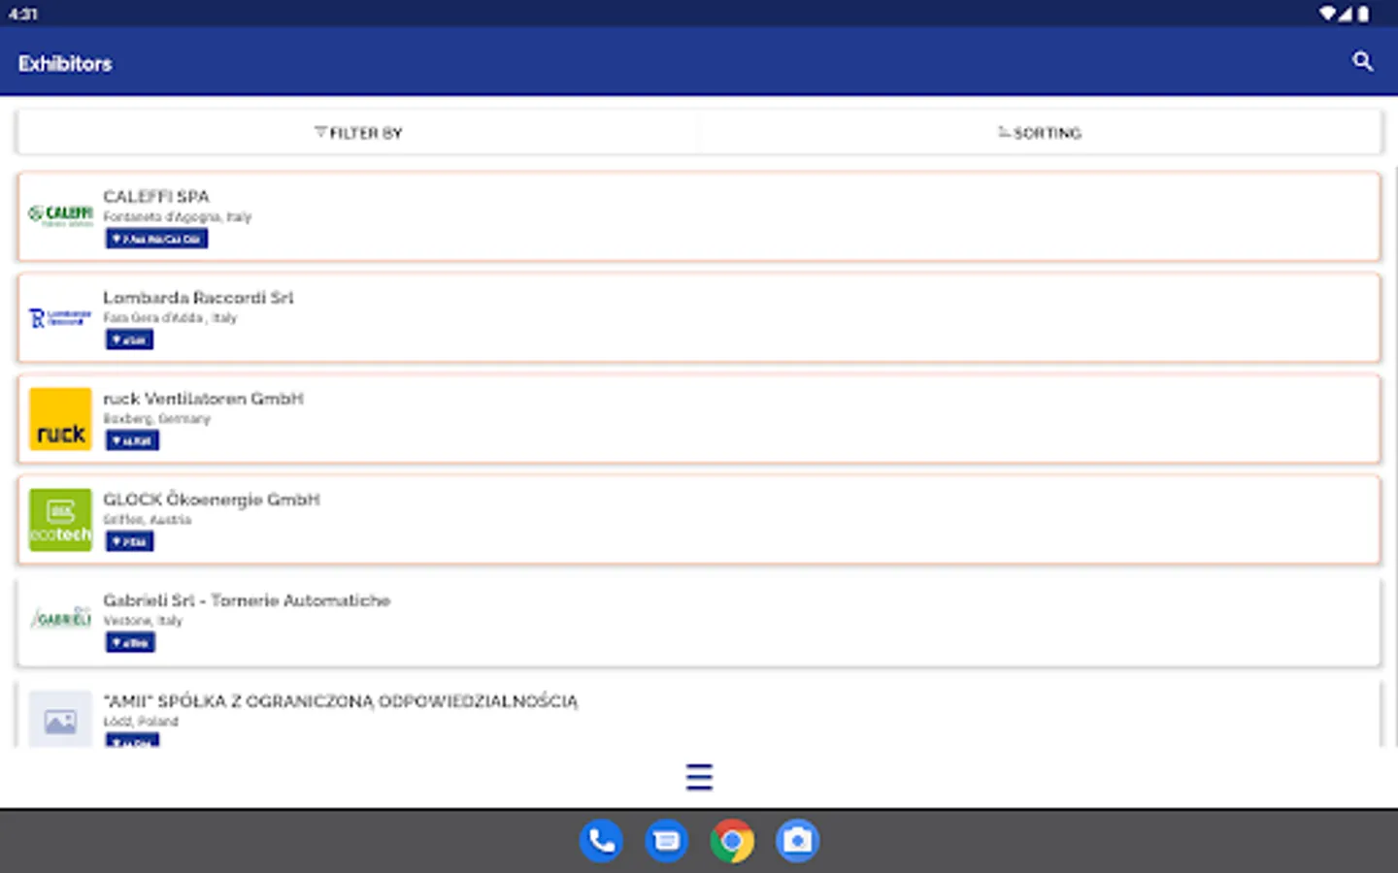Screen dimensions: 1398x873
Task: Select Lombarda Raccordi Srl exhibitor name
Action: [198, 297]
